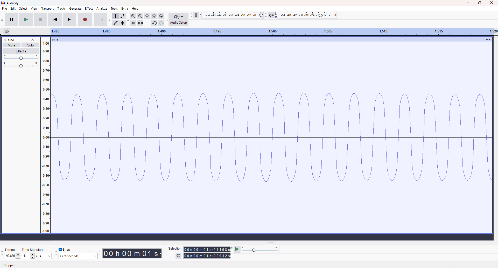
Task: Mute the sine track
Action: [x=11, y=45]
